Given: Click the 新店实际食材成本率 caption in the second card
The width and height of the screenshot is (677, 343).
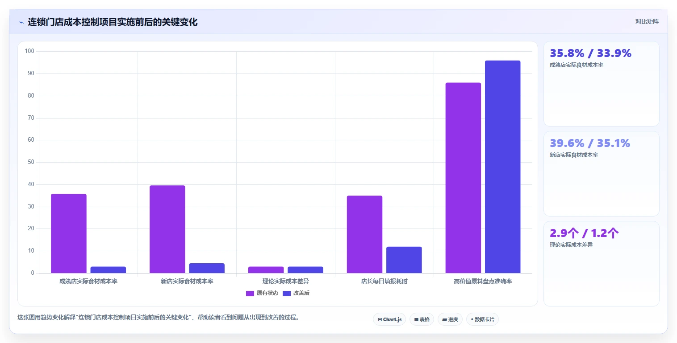Looking at the screenshot, I should pyautogui.click(x=574, y=155).
